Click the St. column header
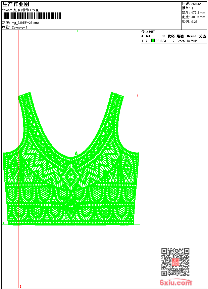The width and height of the screenshot is (208, 289). click(163, 36)
